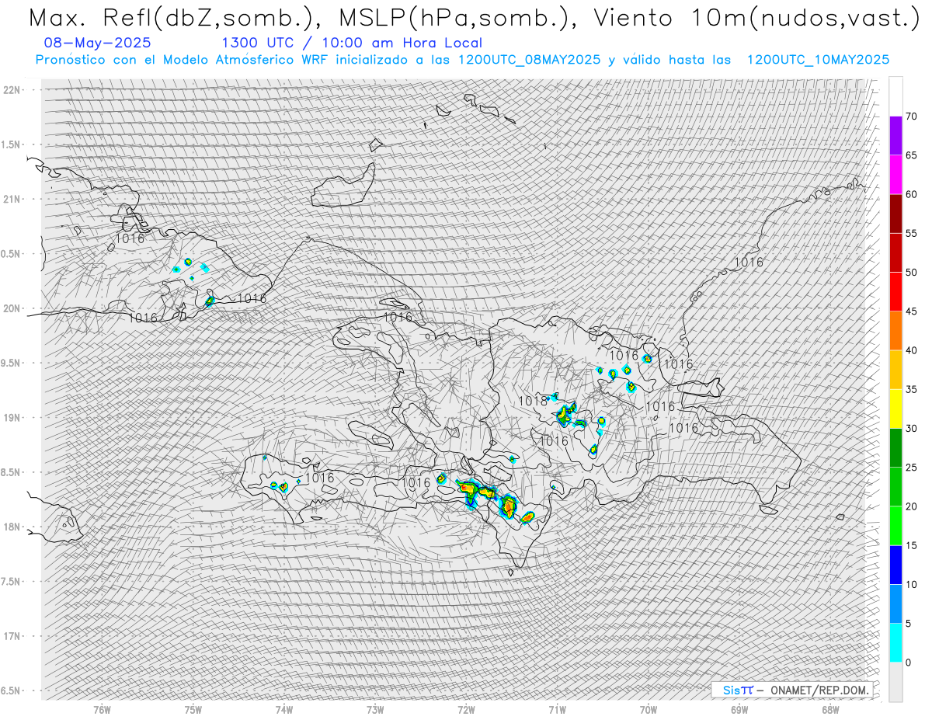Click the purple 65–70 dBZ legend swatch
The width and height of the screenshot is (932, 720).
pos(895,136)
